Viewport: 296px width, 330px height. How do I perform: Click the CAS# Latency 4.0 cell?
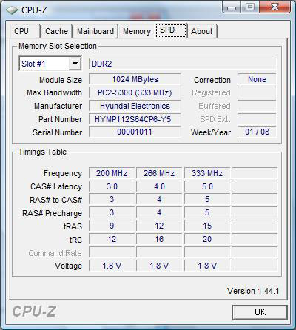click(x=159, y=186)
